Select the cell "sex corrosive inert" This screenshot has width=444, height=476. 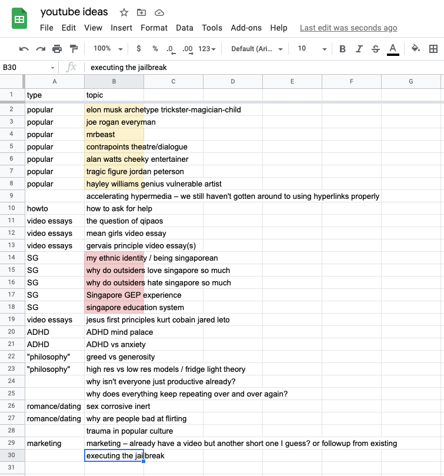[114, 406]
